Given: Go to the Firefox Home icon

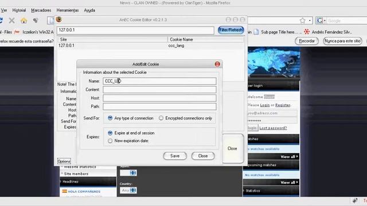Looking at the screenshot, I should point(24,21).
